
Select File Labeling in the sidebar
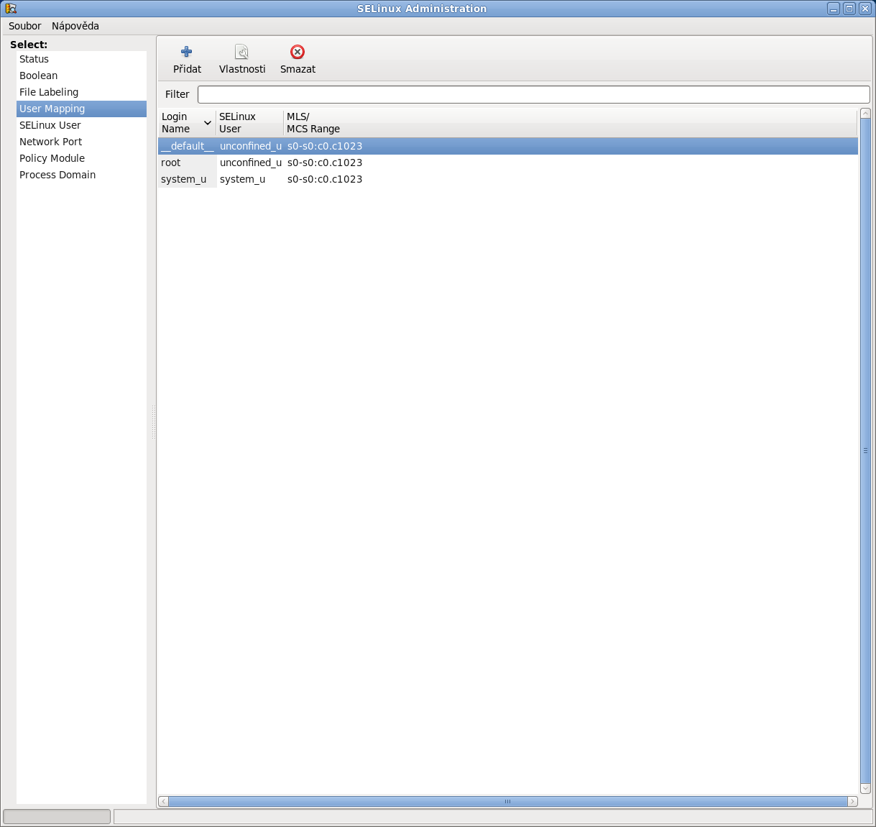81,92
